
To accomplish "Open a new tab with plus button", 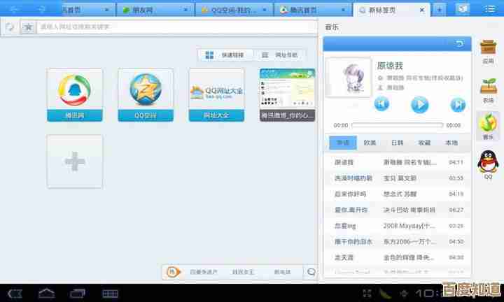I will tap(439, 10).
